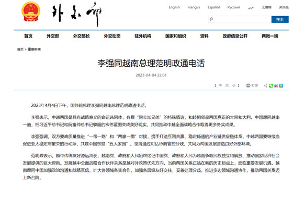Open the 外交部 navigation menu item
Image resolution: width=293 pixels, height=198 pixels.
[53, 36]
